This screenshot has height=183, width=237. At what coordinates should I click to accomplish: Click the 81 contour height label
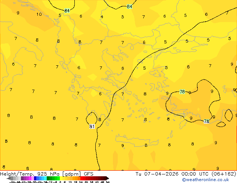tap(92, 126)
